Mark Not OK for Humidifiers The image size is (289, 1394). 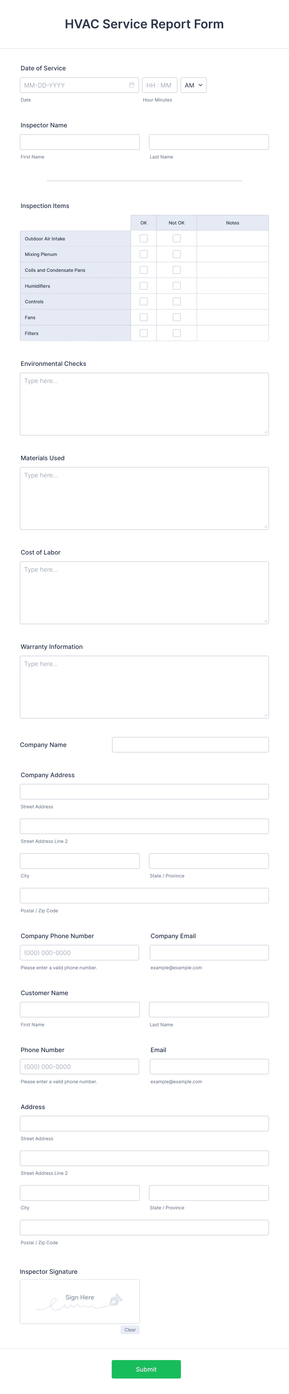177,286
